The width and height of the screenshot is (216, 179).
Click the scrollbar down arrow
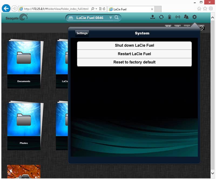212,173
